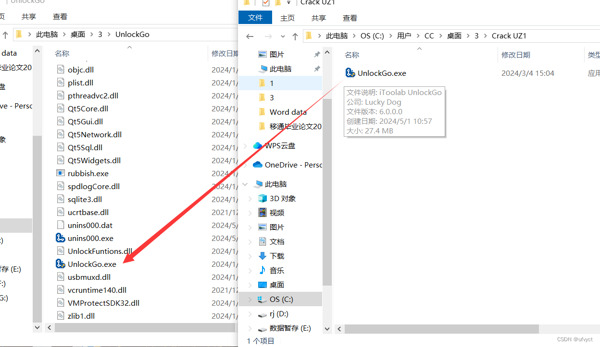Select unins000.dat file
This screenshot has width=600, height=347.
pos(90,225)
